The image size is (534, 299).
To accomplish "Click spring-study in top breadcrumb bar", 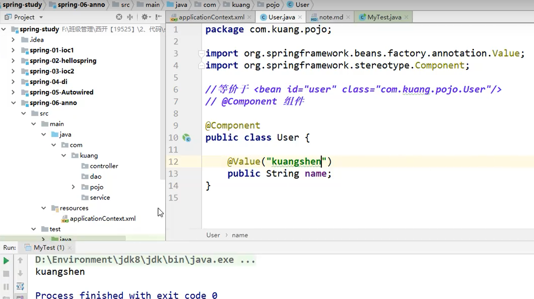I will [22, 5].
